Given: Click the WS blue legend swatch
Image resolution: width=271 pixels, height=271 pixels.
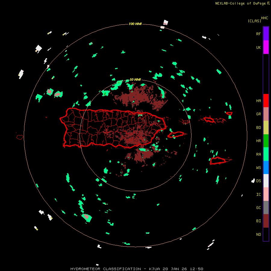Looking at the screenshot, I should point(266,167).
